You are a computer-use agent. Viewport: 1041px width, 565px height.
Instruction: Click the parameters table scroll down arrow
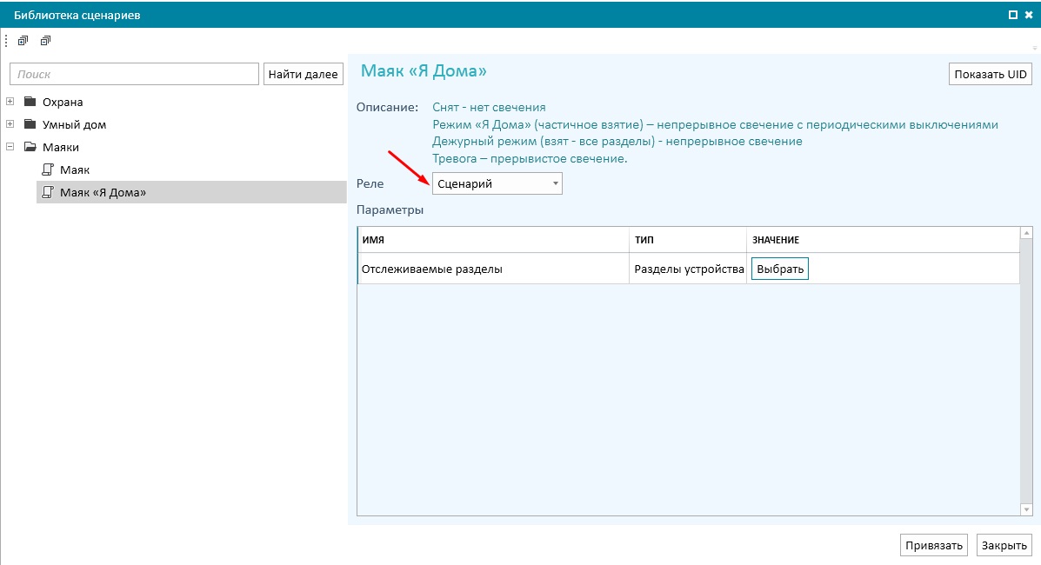1026,510
